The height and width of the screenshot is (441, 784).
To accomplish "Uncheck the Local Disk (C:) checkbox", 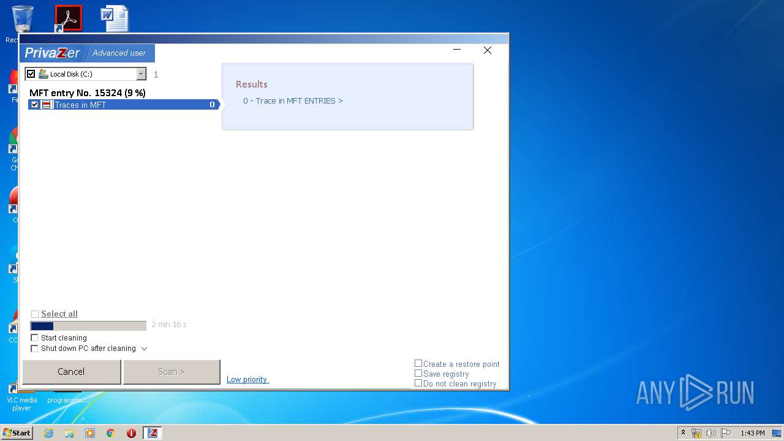I will click(x=31, y=74).
